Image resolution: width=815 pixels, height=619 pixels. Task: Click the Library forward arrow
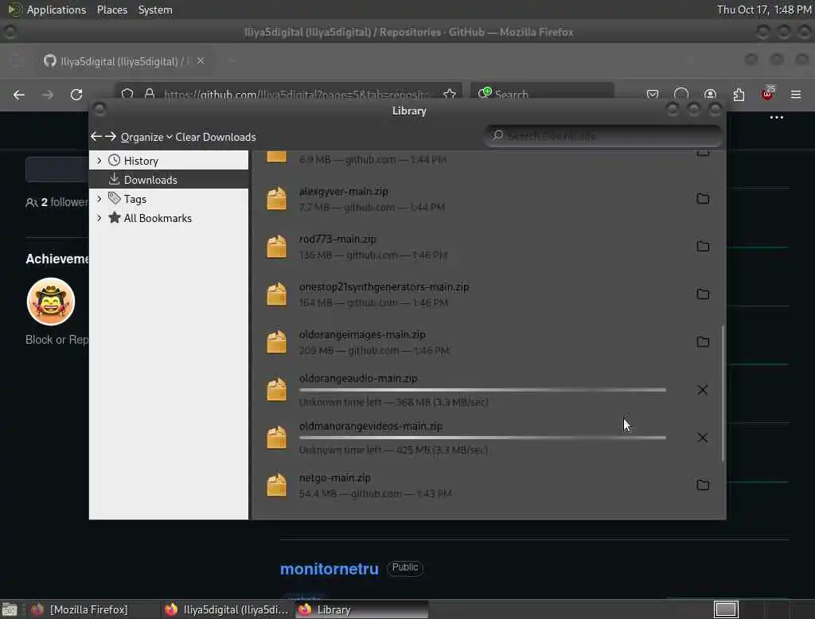[x=110, y=137]
